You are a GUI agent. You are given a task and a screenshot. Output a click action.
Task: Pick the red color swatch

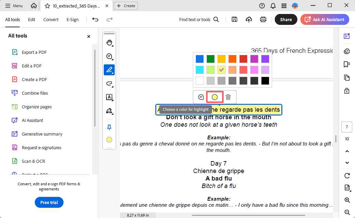coord(243,59)
